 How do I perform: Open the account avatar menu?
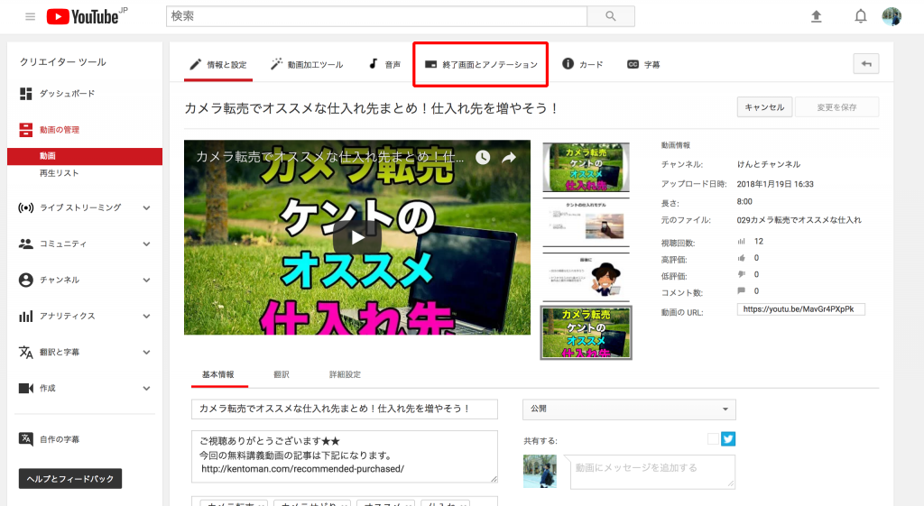tap(892, 16)
